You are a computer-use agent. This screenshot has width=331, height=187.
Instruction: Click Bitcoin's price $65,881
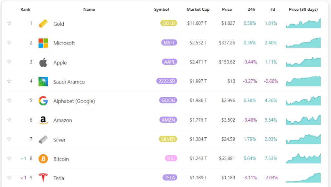227,158
